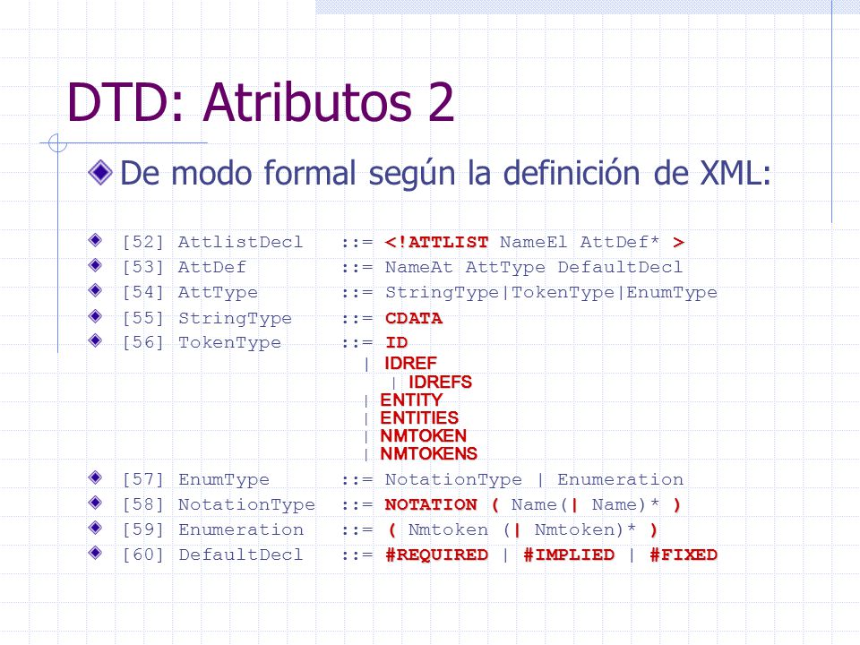The image size is (860, 645).
Task: Click the '[56]' rule number
Action: 143,343
